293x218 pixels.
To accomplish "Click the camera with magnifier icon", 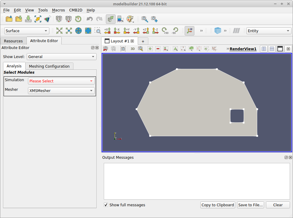I will 145,19.
